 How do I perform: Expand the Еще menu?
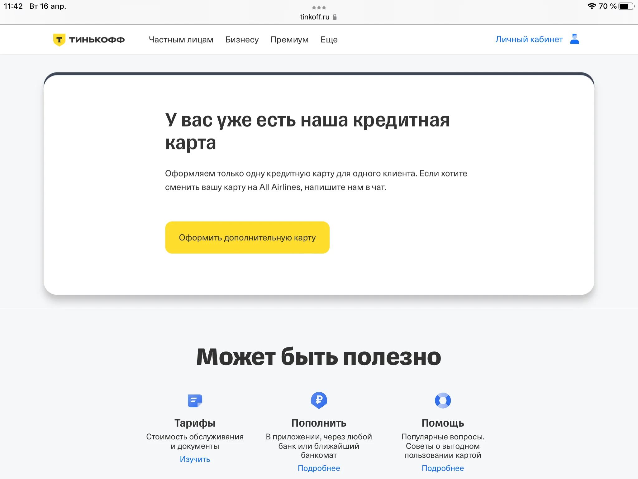point(329,40)
